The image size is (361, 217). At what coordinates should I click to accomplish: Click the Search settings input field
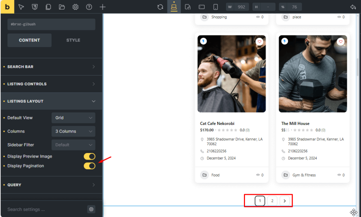coord(46,209)
